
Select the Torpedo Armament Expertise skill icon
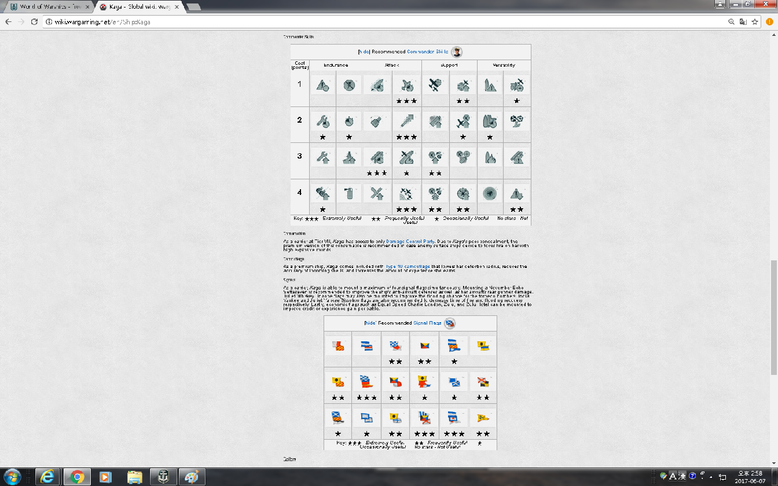coord(377,157)
